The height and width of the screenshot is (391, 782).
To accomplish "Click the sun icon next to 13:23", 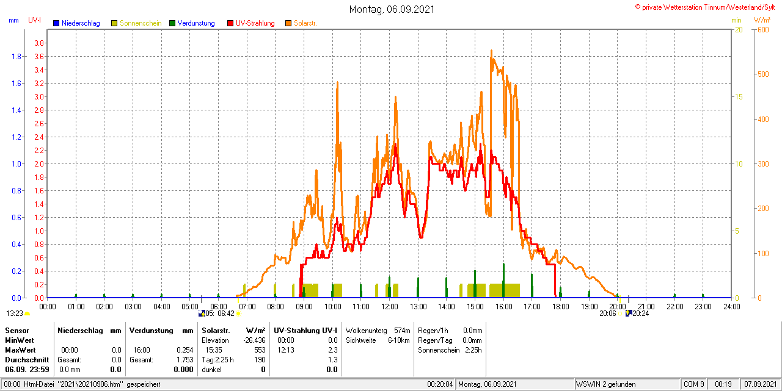I will coord(27,314).
